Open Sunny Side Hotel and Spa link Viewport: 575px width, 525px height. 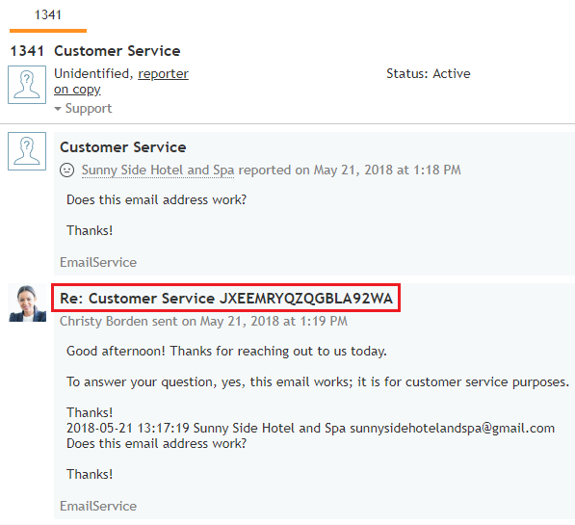(158, 171)
